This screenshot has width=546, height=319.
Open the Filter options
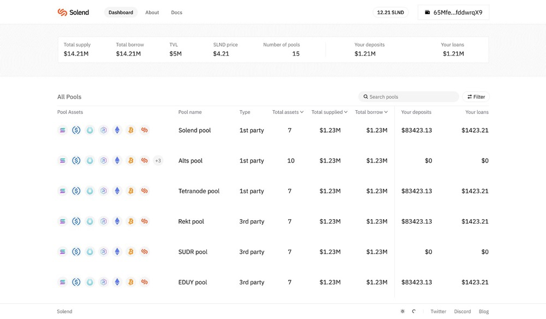pos(476,97)
